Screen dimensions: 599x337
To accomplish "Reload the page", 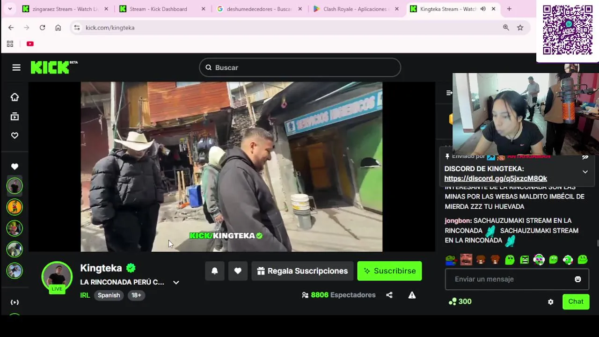I will tap(42, 28).
